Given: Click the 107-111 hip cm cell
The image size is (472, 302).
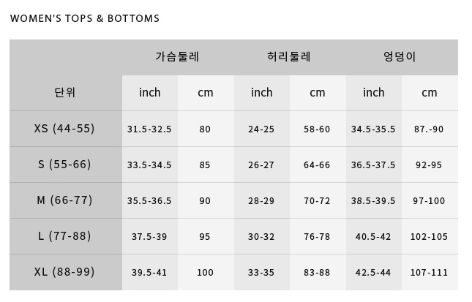Looking at the screenshot, I should [x=430, y=273].
